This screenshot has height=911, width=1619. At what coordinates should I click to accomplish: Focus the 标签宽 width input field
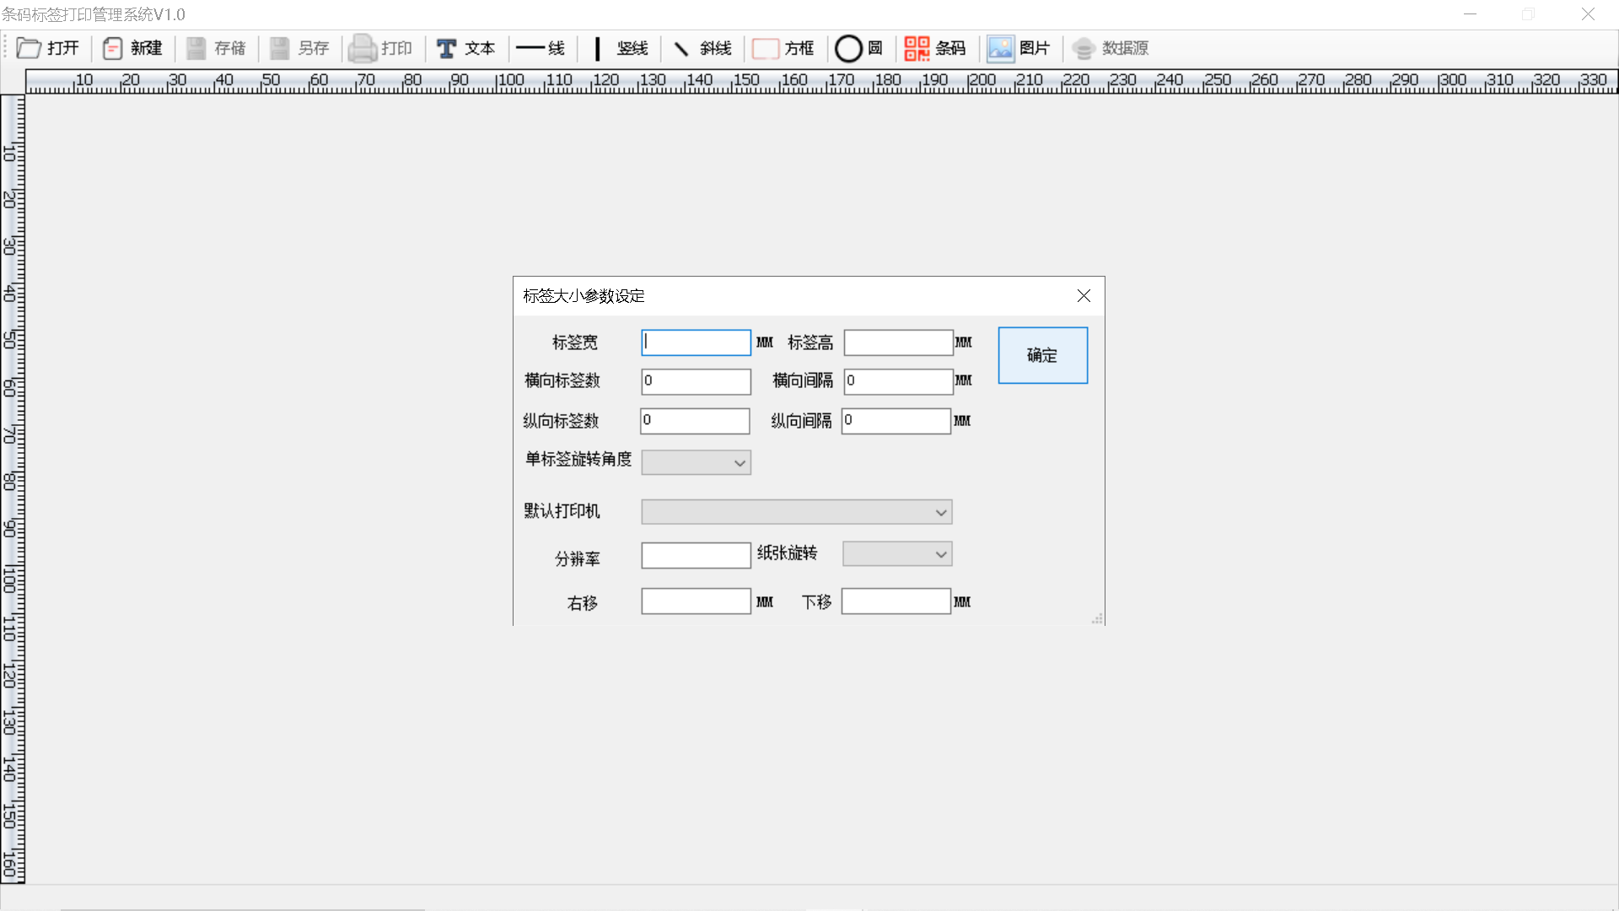point(696,342)
